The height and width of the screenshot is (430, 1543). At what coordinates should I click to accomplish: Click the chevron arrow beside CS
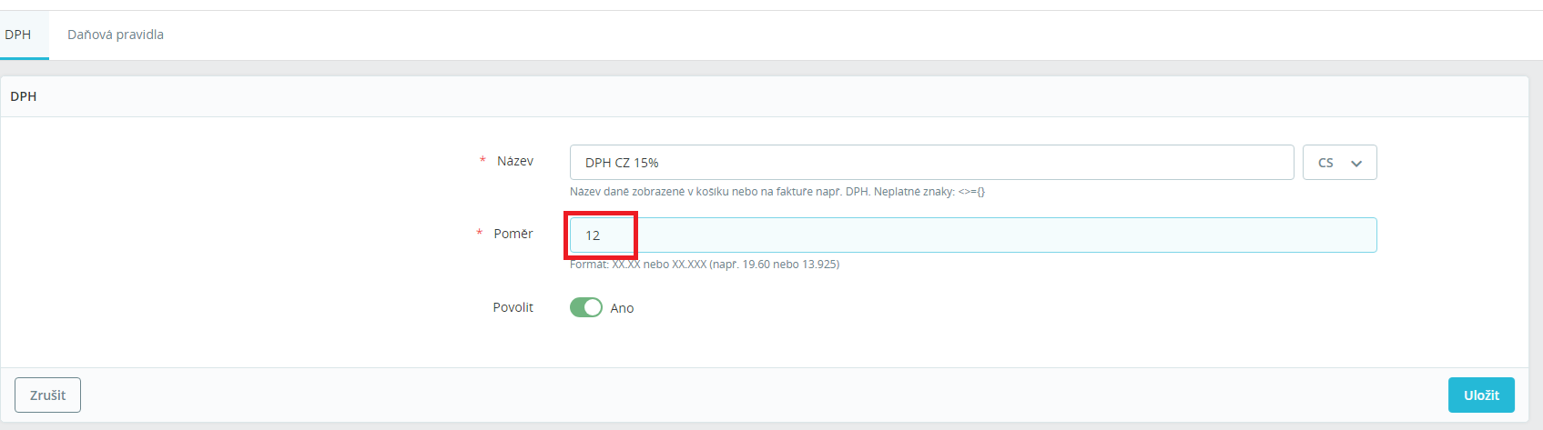click(x=1356, y=164)
